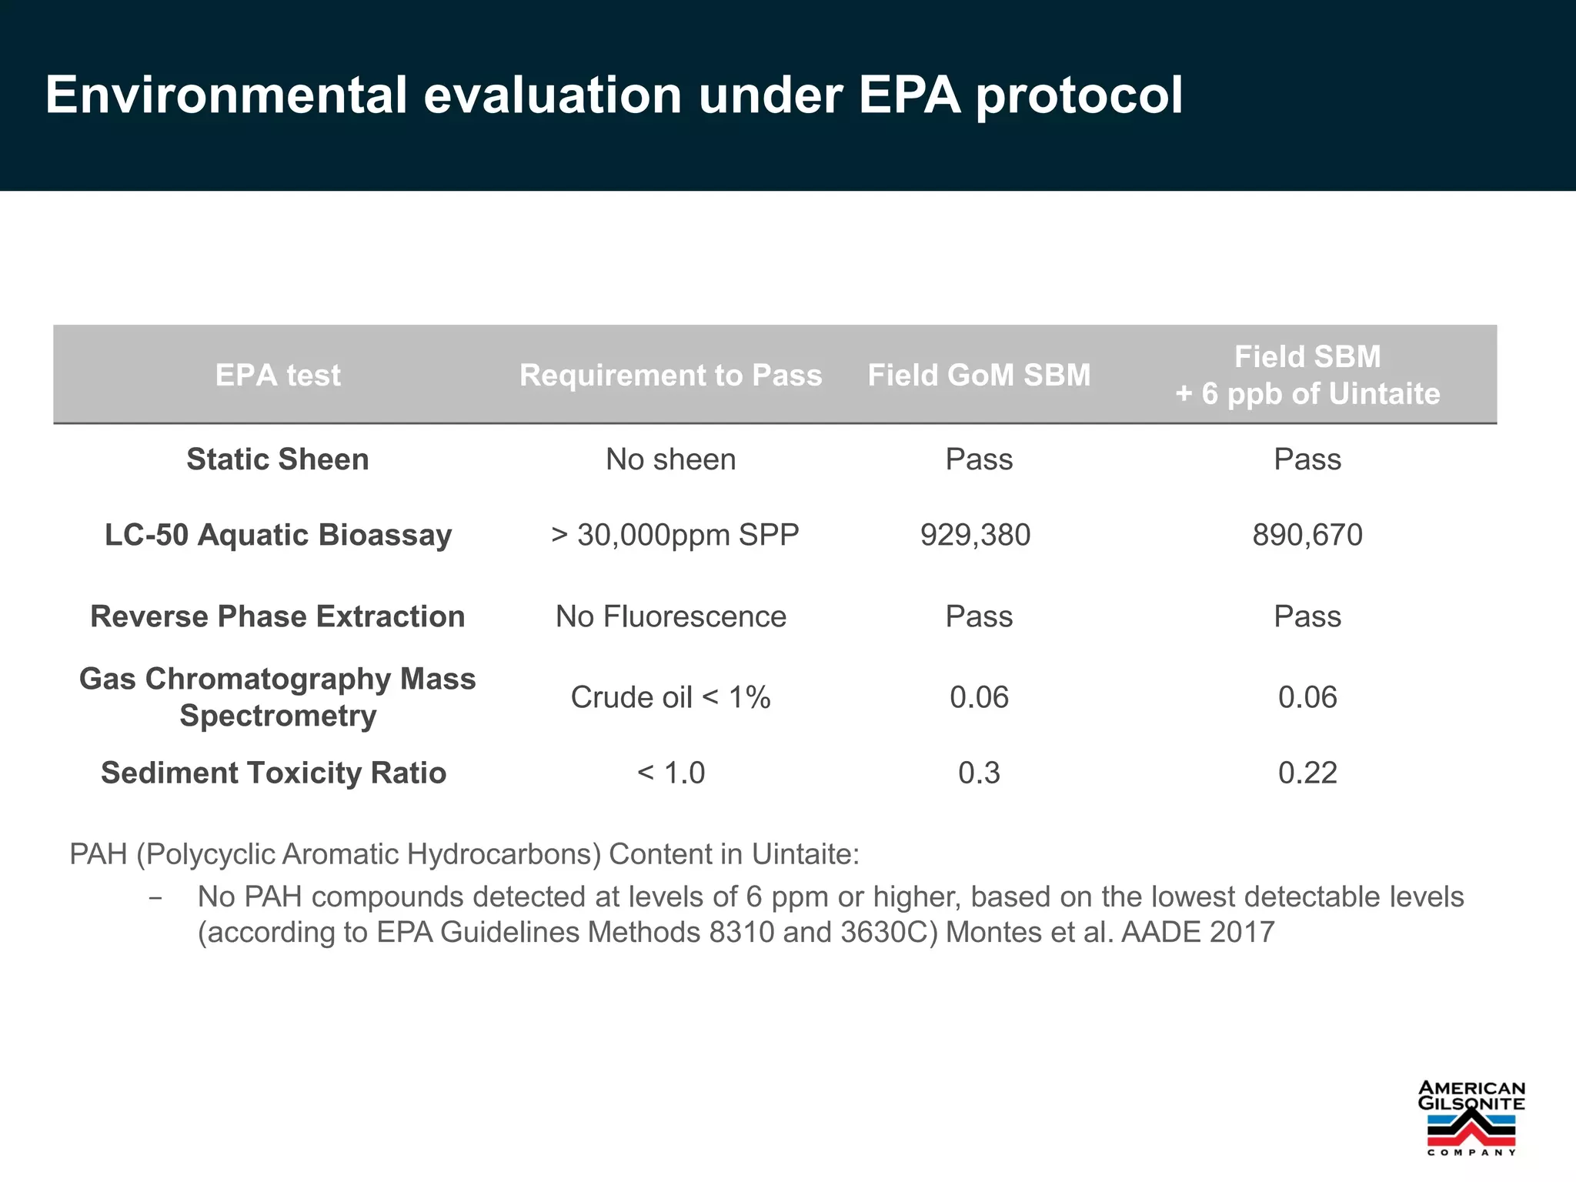Click the 'No sheen' requirement cell

click(x=671, y=459)
